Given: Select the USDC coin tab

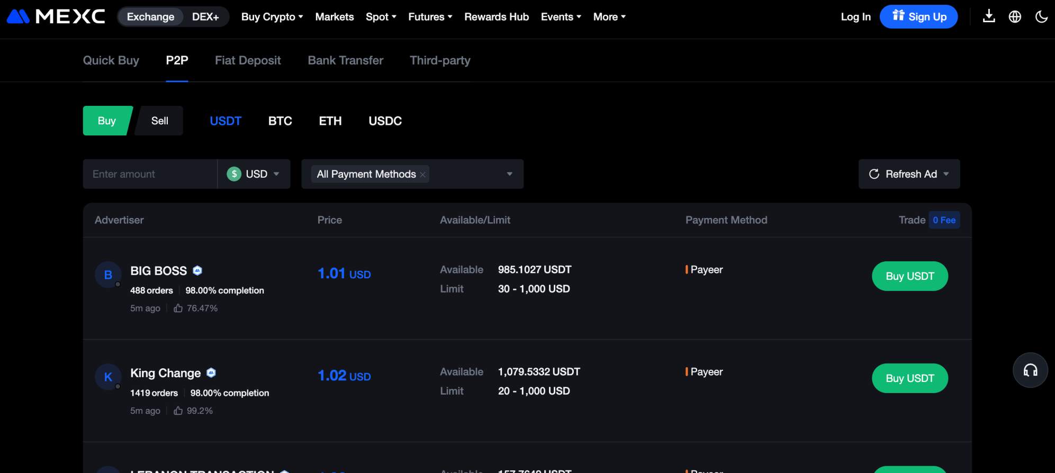Looking at the screenshot, I should coord(385,121).
